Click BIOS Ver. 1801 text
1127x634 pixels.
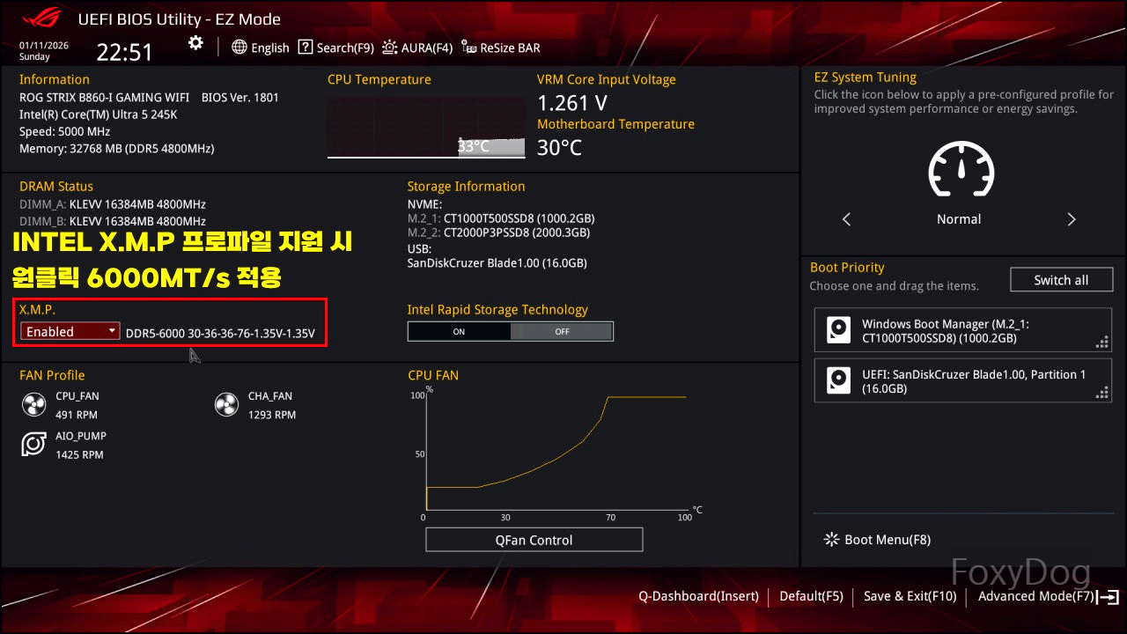240,98
